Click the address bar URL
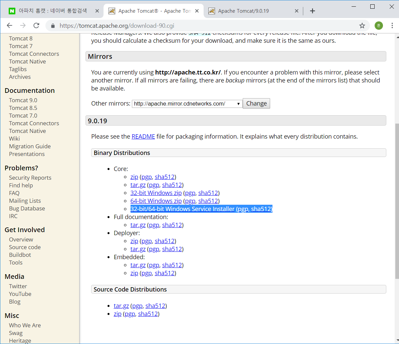The width and height of the screenshot is (399, 344). click(x=117, y=26)
